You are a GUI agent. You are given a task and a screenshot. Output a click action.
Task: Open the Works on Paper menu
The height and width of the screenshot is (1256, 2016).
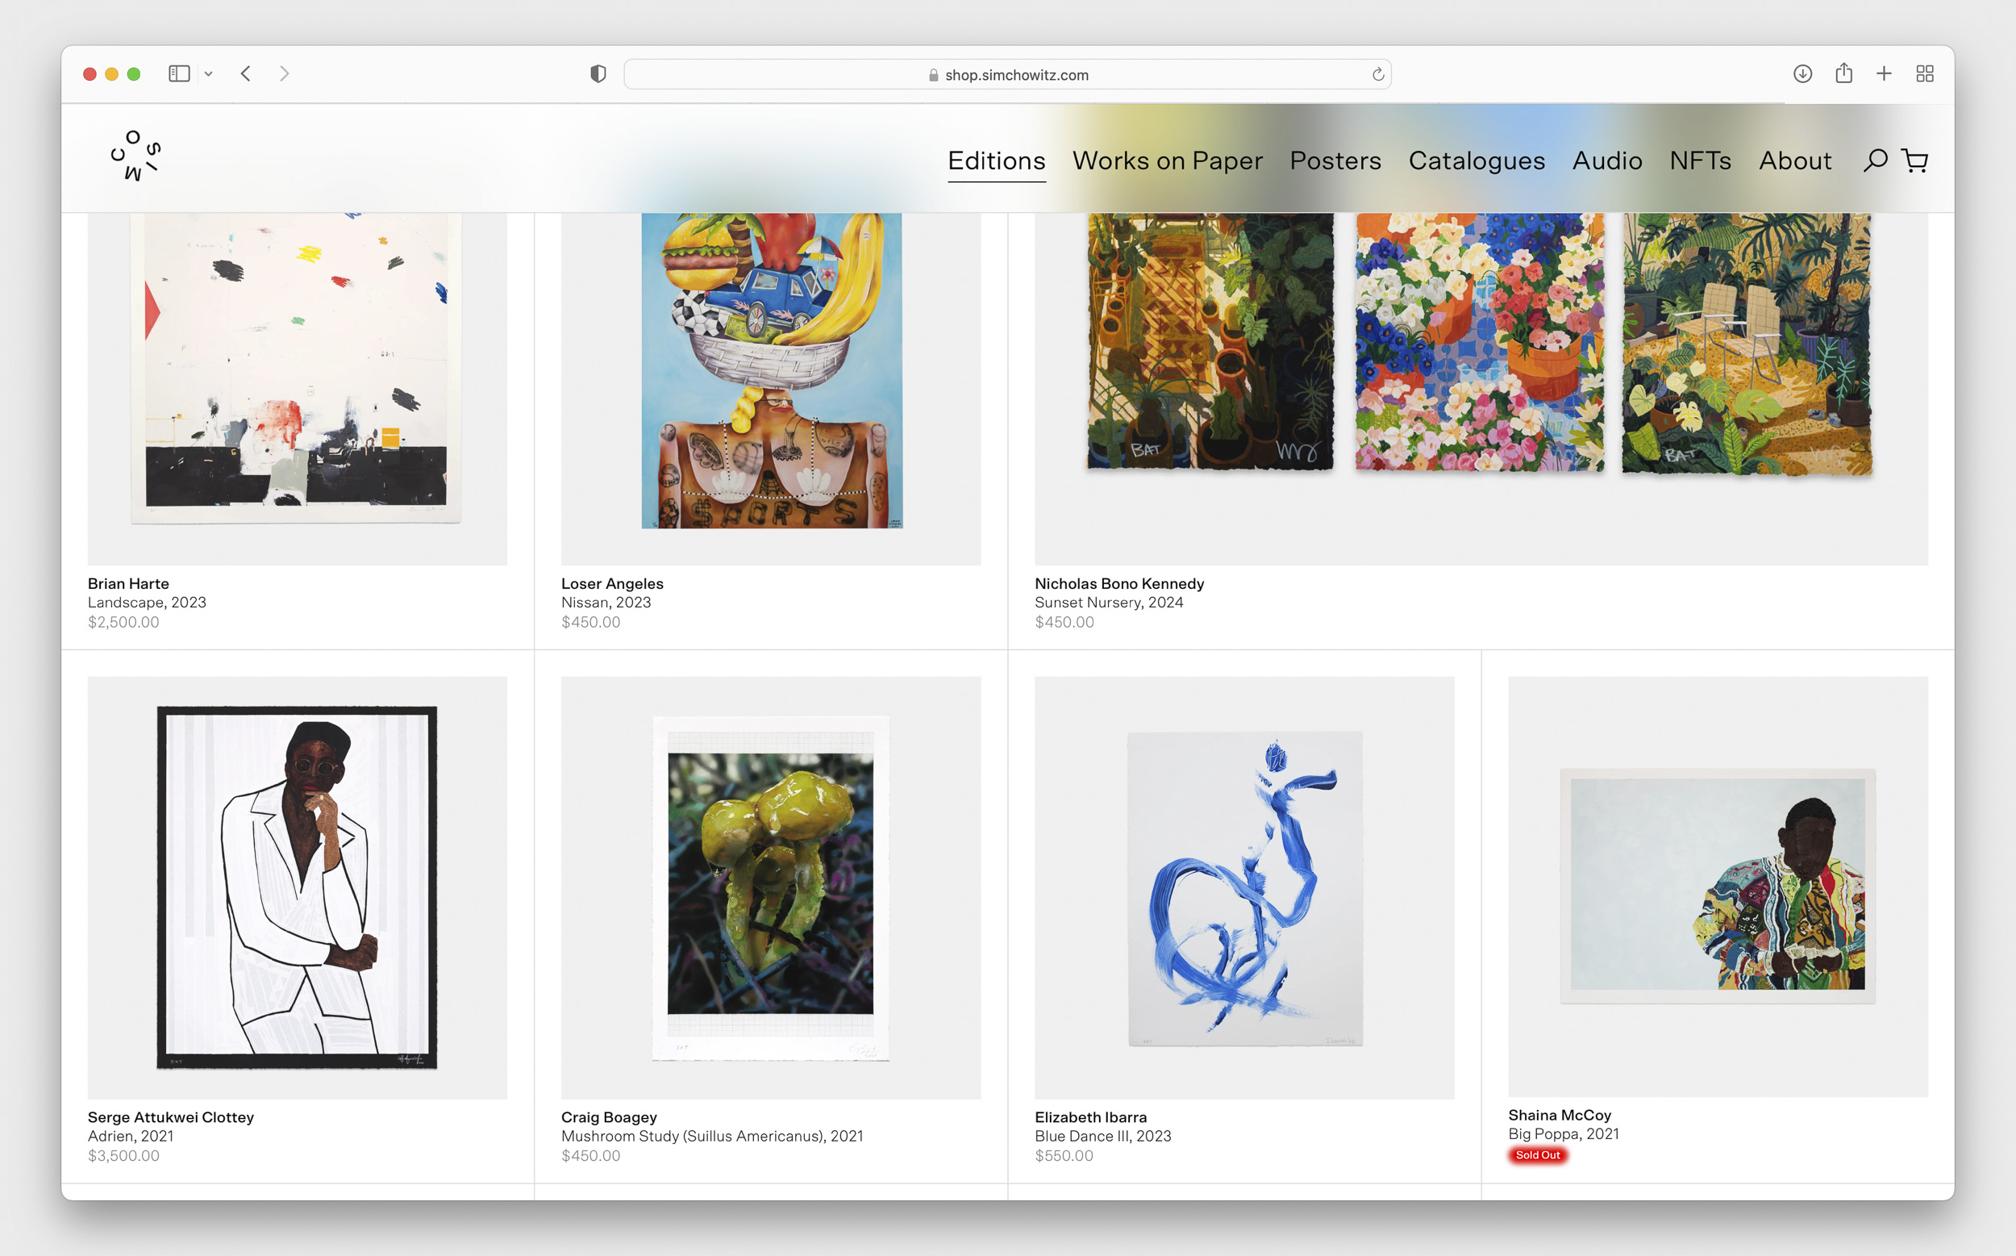(x=1167, y=161)
